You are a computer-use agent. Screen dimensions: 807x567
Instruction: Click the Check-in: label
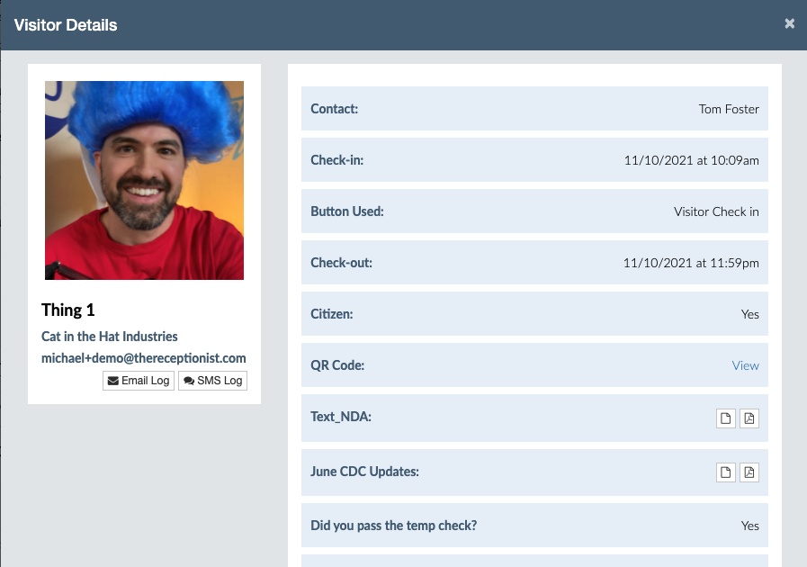pos(337,160)
